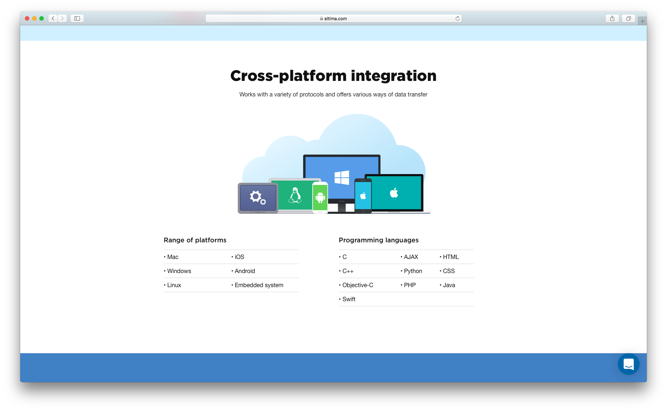This screenshot has height=411, width=667.
Task: Click the teal Mac laptop Apple logo
Action: 394,192
